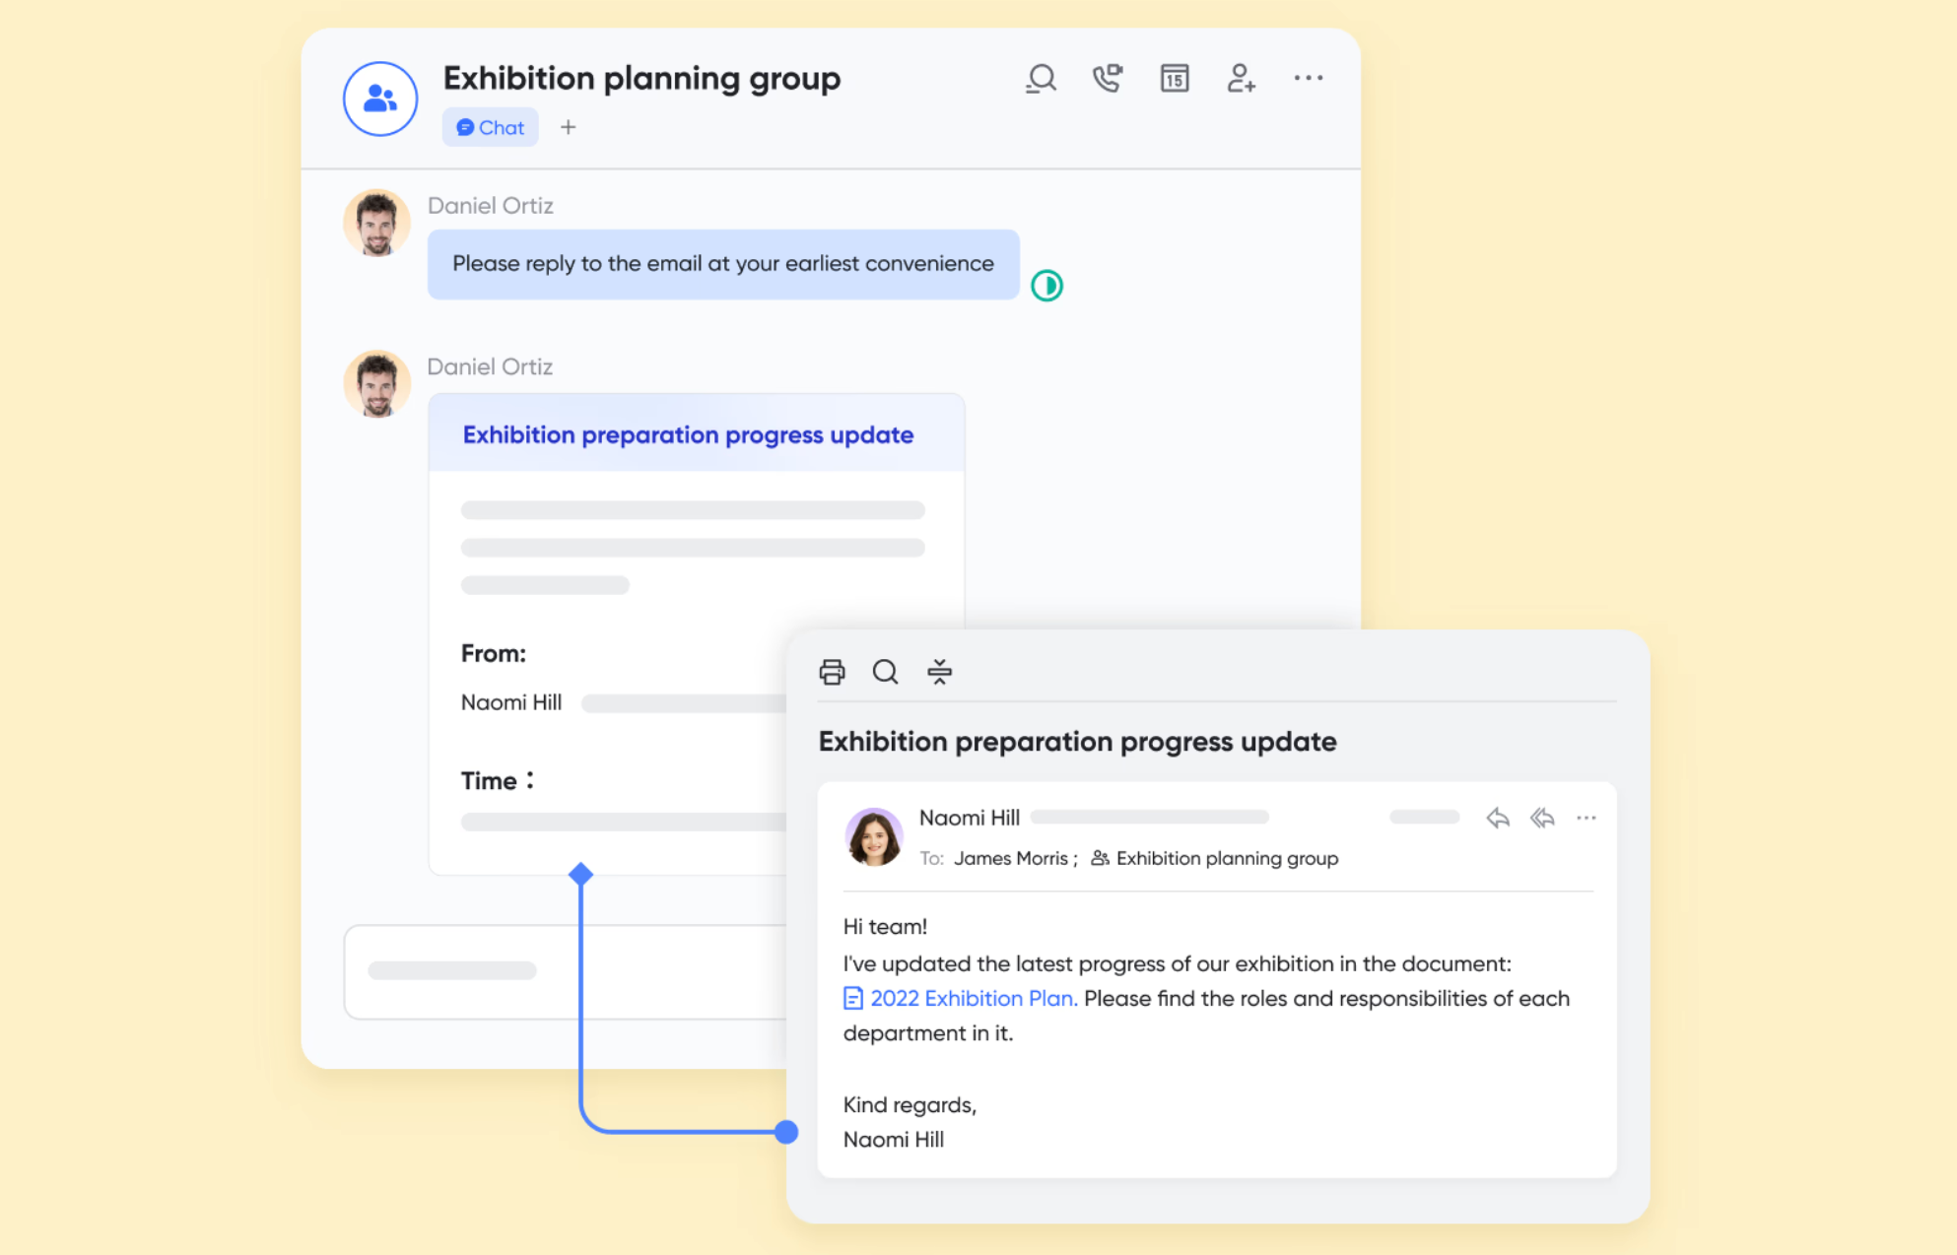Viewport: 1957px width, 1255px height.
Task: Click recipient James Morris
Action: [1010, 858]
